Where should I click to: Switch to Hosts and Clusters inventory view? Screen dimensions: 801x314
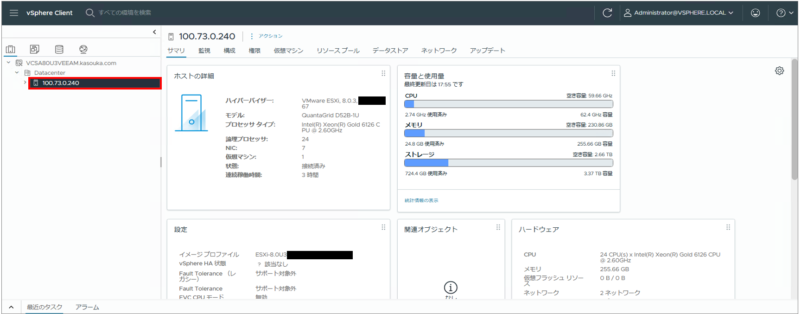tap(11, 49)
